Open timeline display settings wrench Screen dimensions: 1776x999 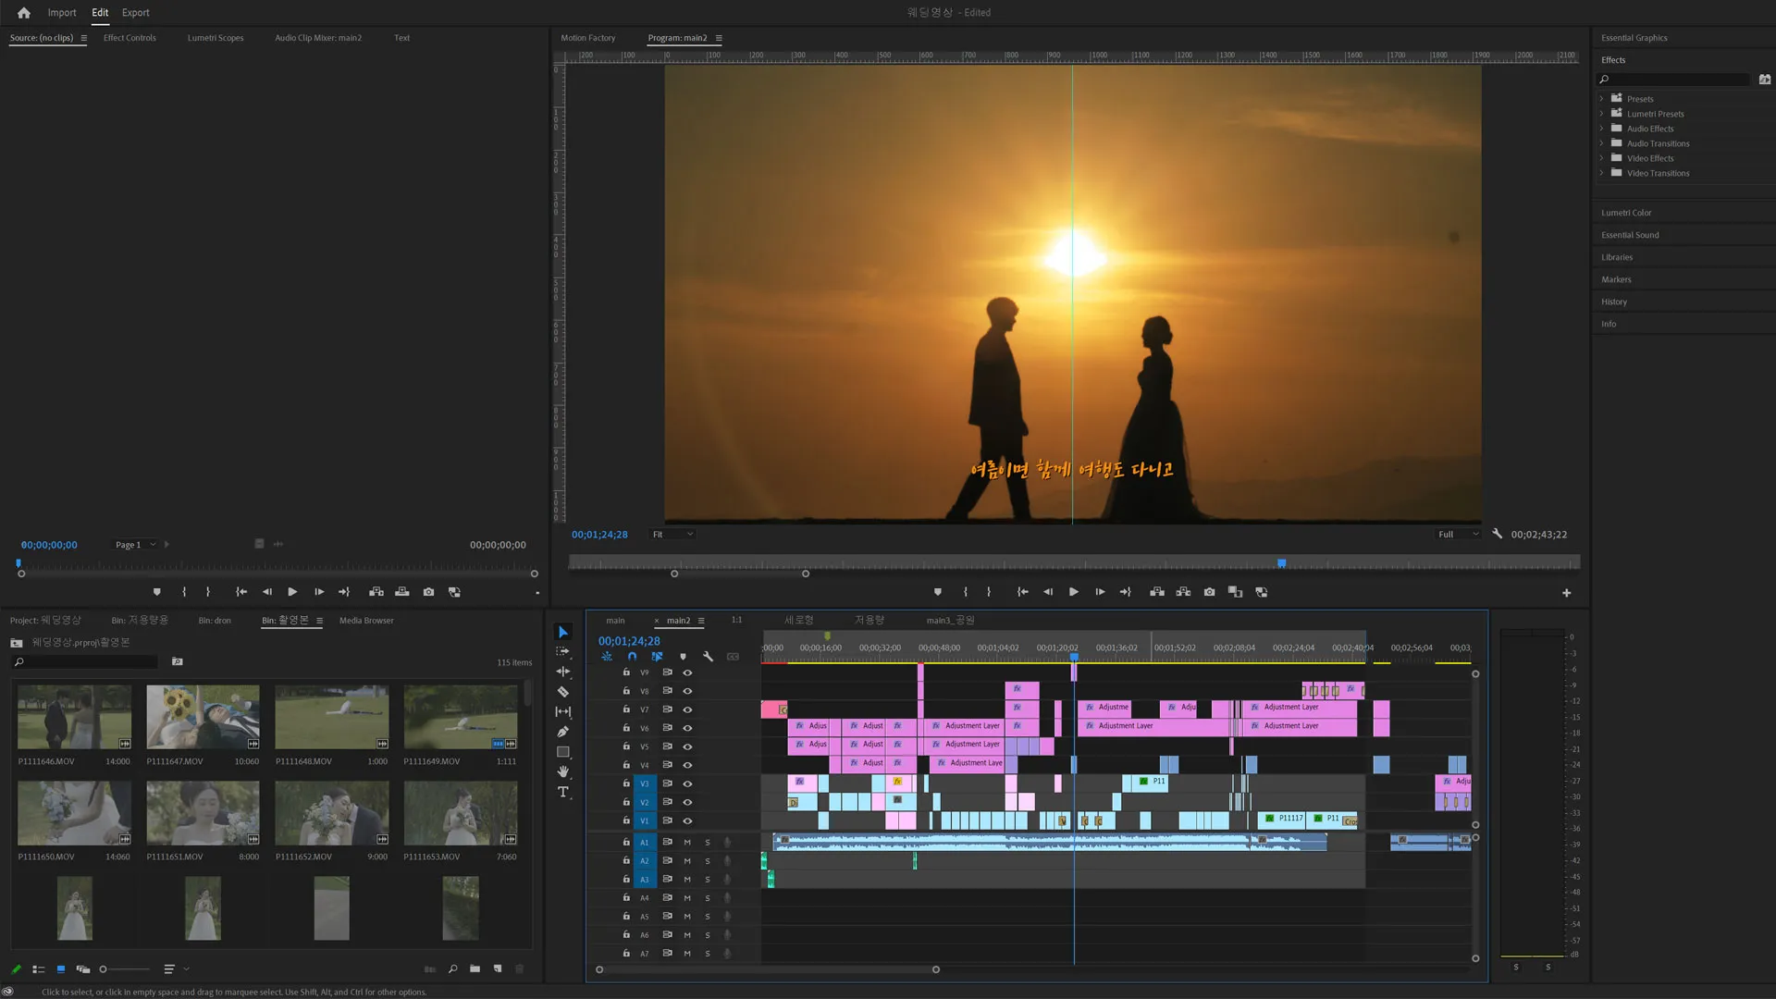pyautogui.click(x=708, y=657)
